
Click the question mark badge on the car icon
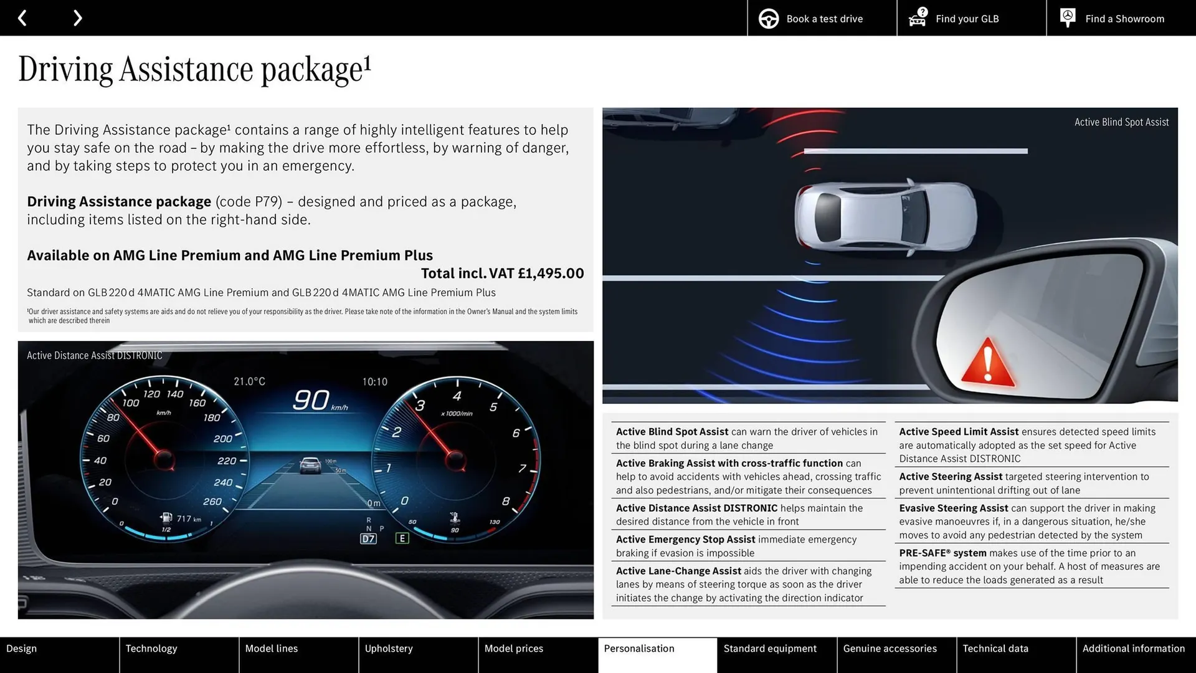pos(921,11)
